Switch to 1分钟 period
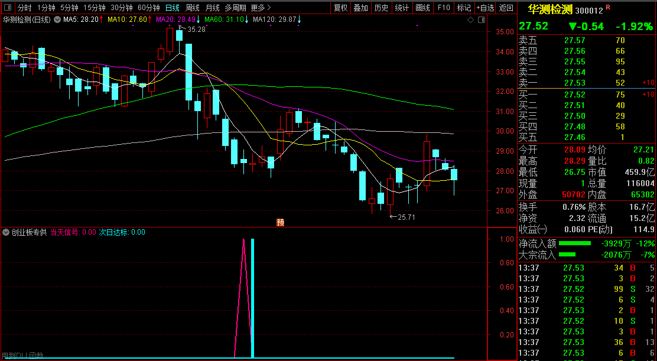This screenshot has height=361, width=657. pos(46,8)
